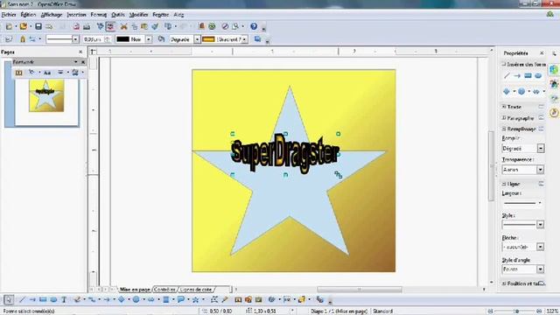Collapse the Texte section in Properties
This screenshot has width=560, height=315.
click(x=504, y=107)
